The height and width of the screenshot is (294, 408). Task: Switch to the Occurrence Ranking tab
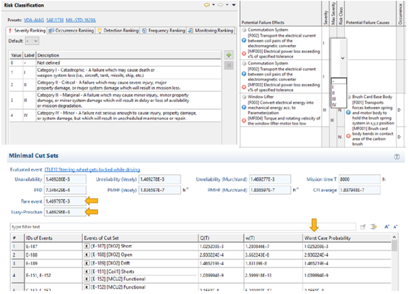point(72,31)
